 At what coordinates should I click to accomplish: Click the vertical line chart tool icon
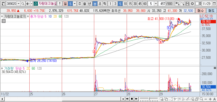184,99
